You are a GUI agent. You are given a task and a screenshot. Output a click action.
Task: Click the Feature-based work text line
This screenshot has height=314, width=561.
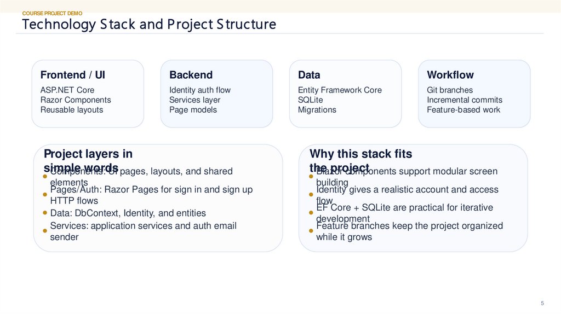point(463,109)
